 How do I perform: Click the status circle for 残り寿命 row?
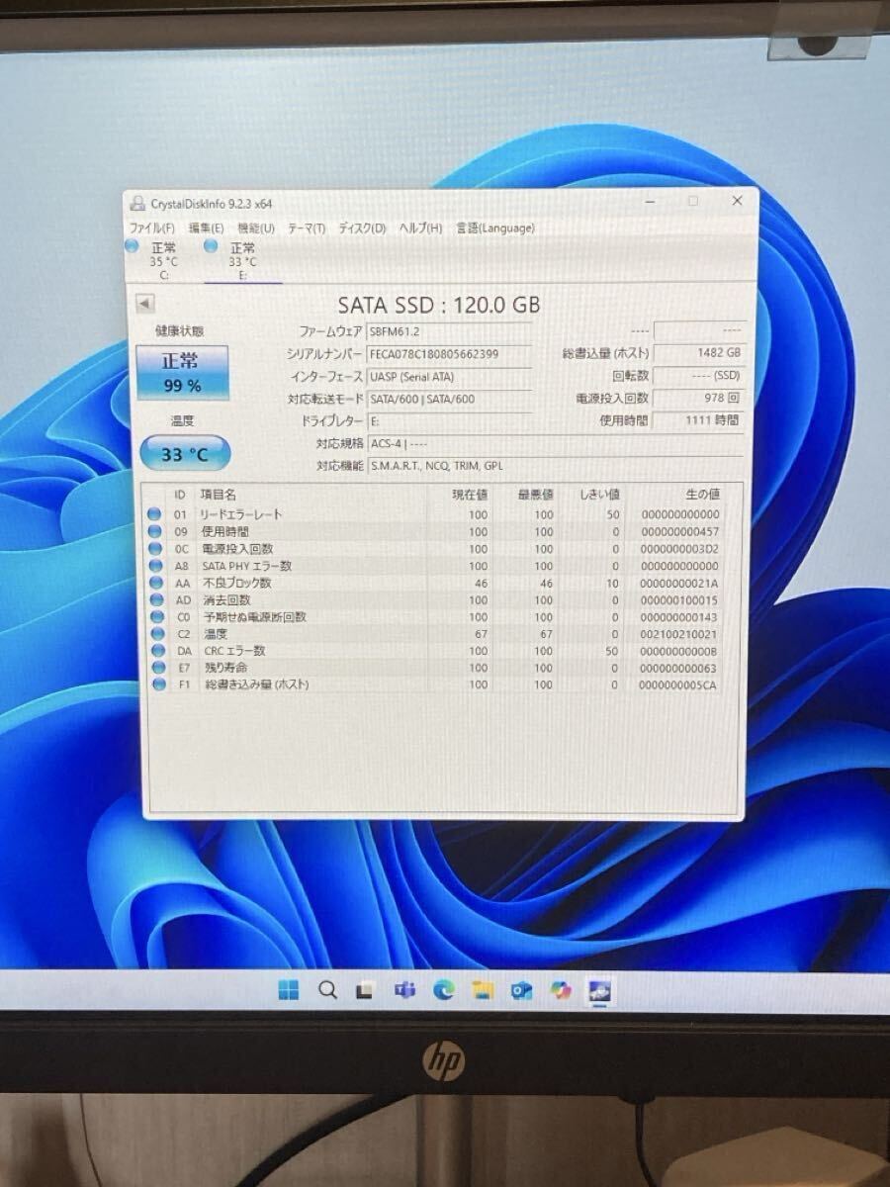[x=156, y=668]
